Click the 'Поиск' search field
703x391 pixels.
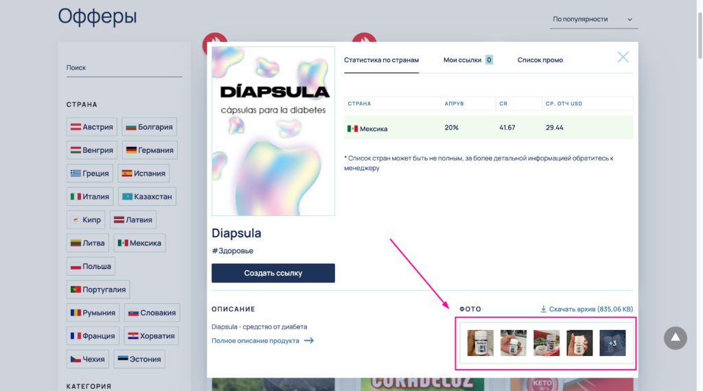click(124, 68)
